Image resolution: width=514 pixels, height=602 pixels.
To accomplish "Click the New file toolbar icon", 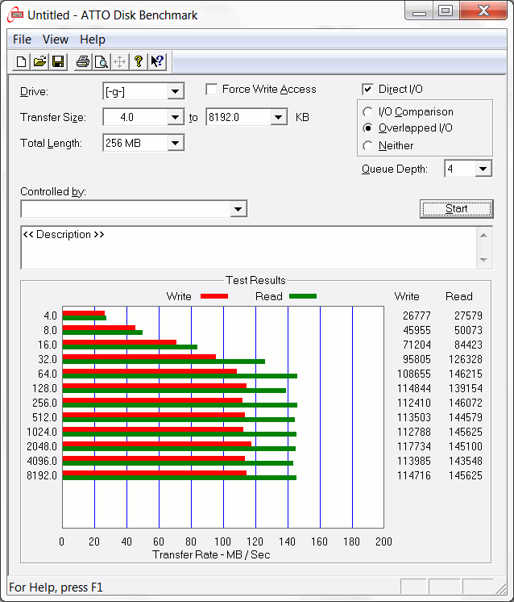I will click(x=22, y=61).
